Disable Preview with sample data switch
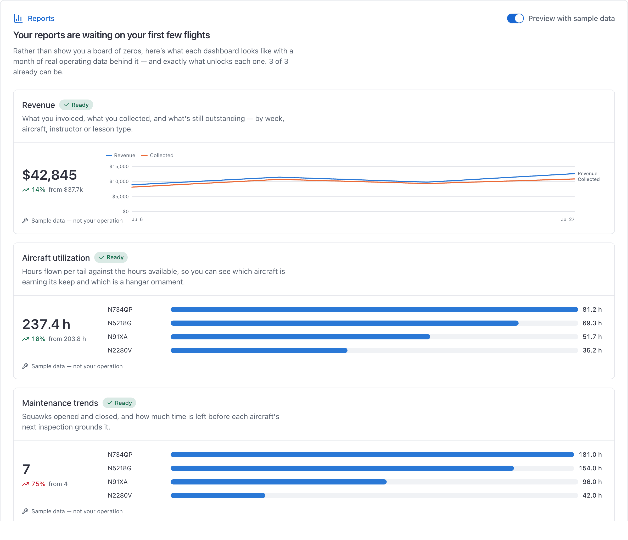 tap(515, 19)
